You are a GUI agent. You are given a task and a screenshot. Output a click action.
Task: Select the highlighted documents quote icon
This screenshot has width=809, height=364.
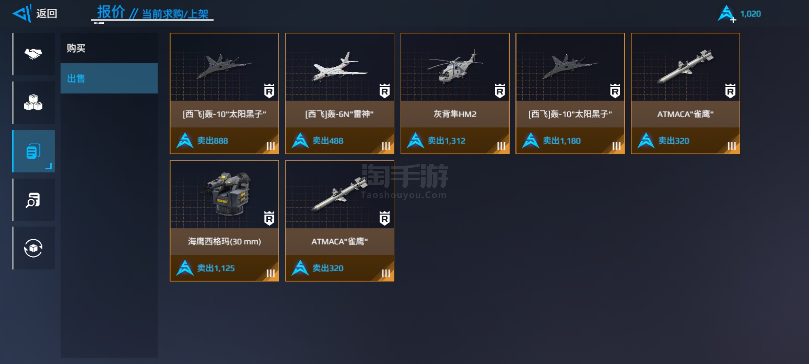tap(33, 151)
